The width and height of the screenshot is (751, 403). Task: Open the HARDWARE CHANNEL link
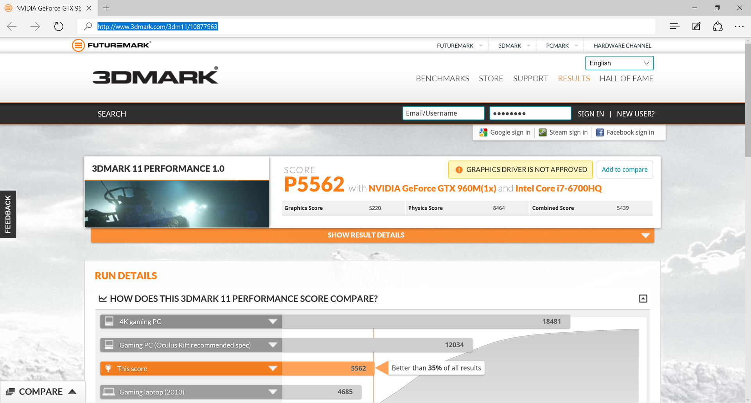(622, 46)
